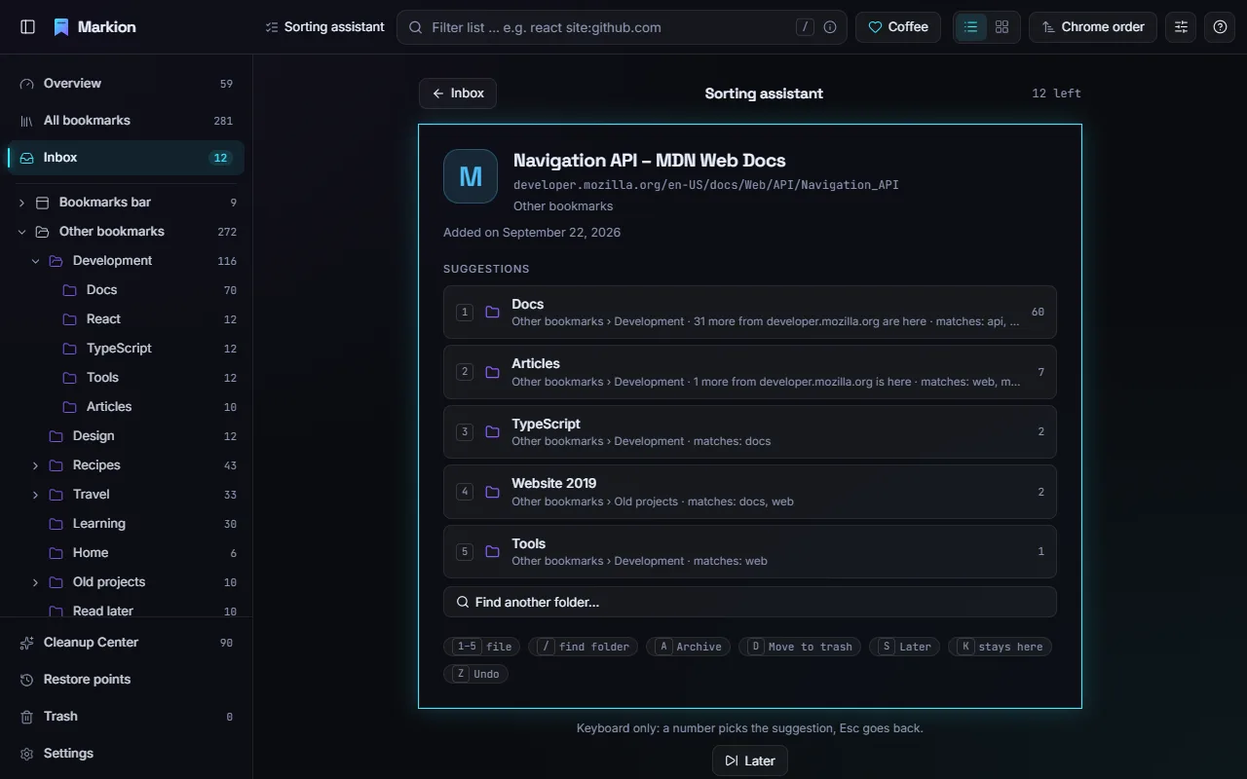
Task: Open Overview in the sidebar
Action: point(126,84)
